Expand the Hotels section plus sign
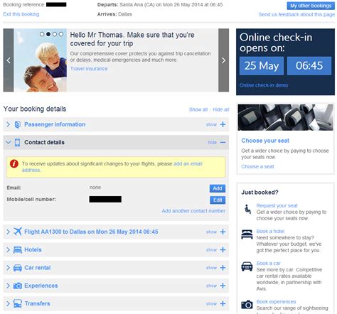Viewport: 337px width, 314px height. [223, 249]
